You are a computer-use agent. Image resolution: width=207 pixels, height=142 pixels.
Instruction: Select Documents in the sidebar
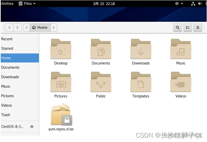20,67
